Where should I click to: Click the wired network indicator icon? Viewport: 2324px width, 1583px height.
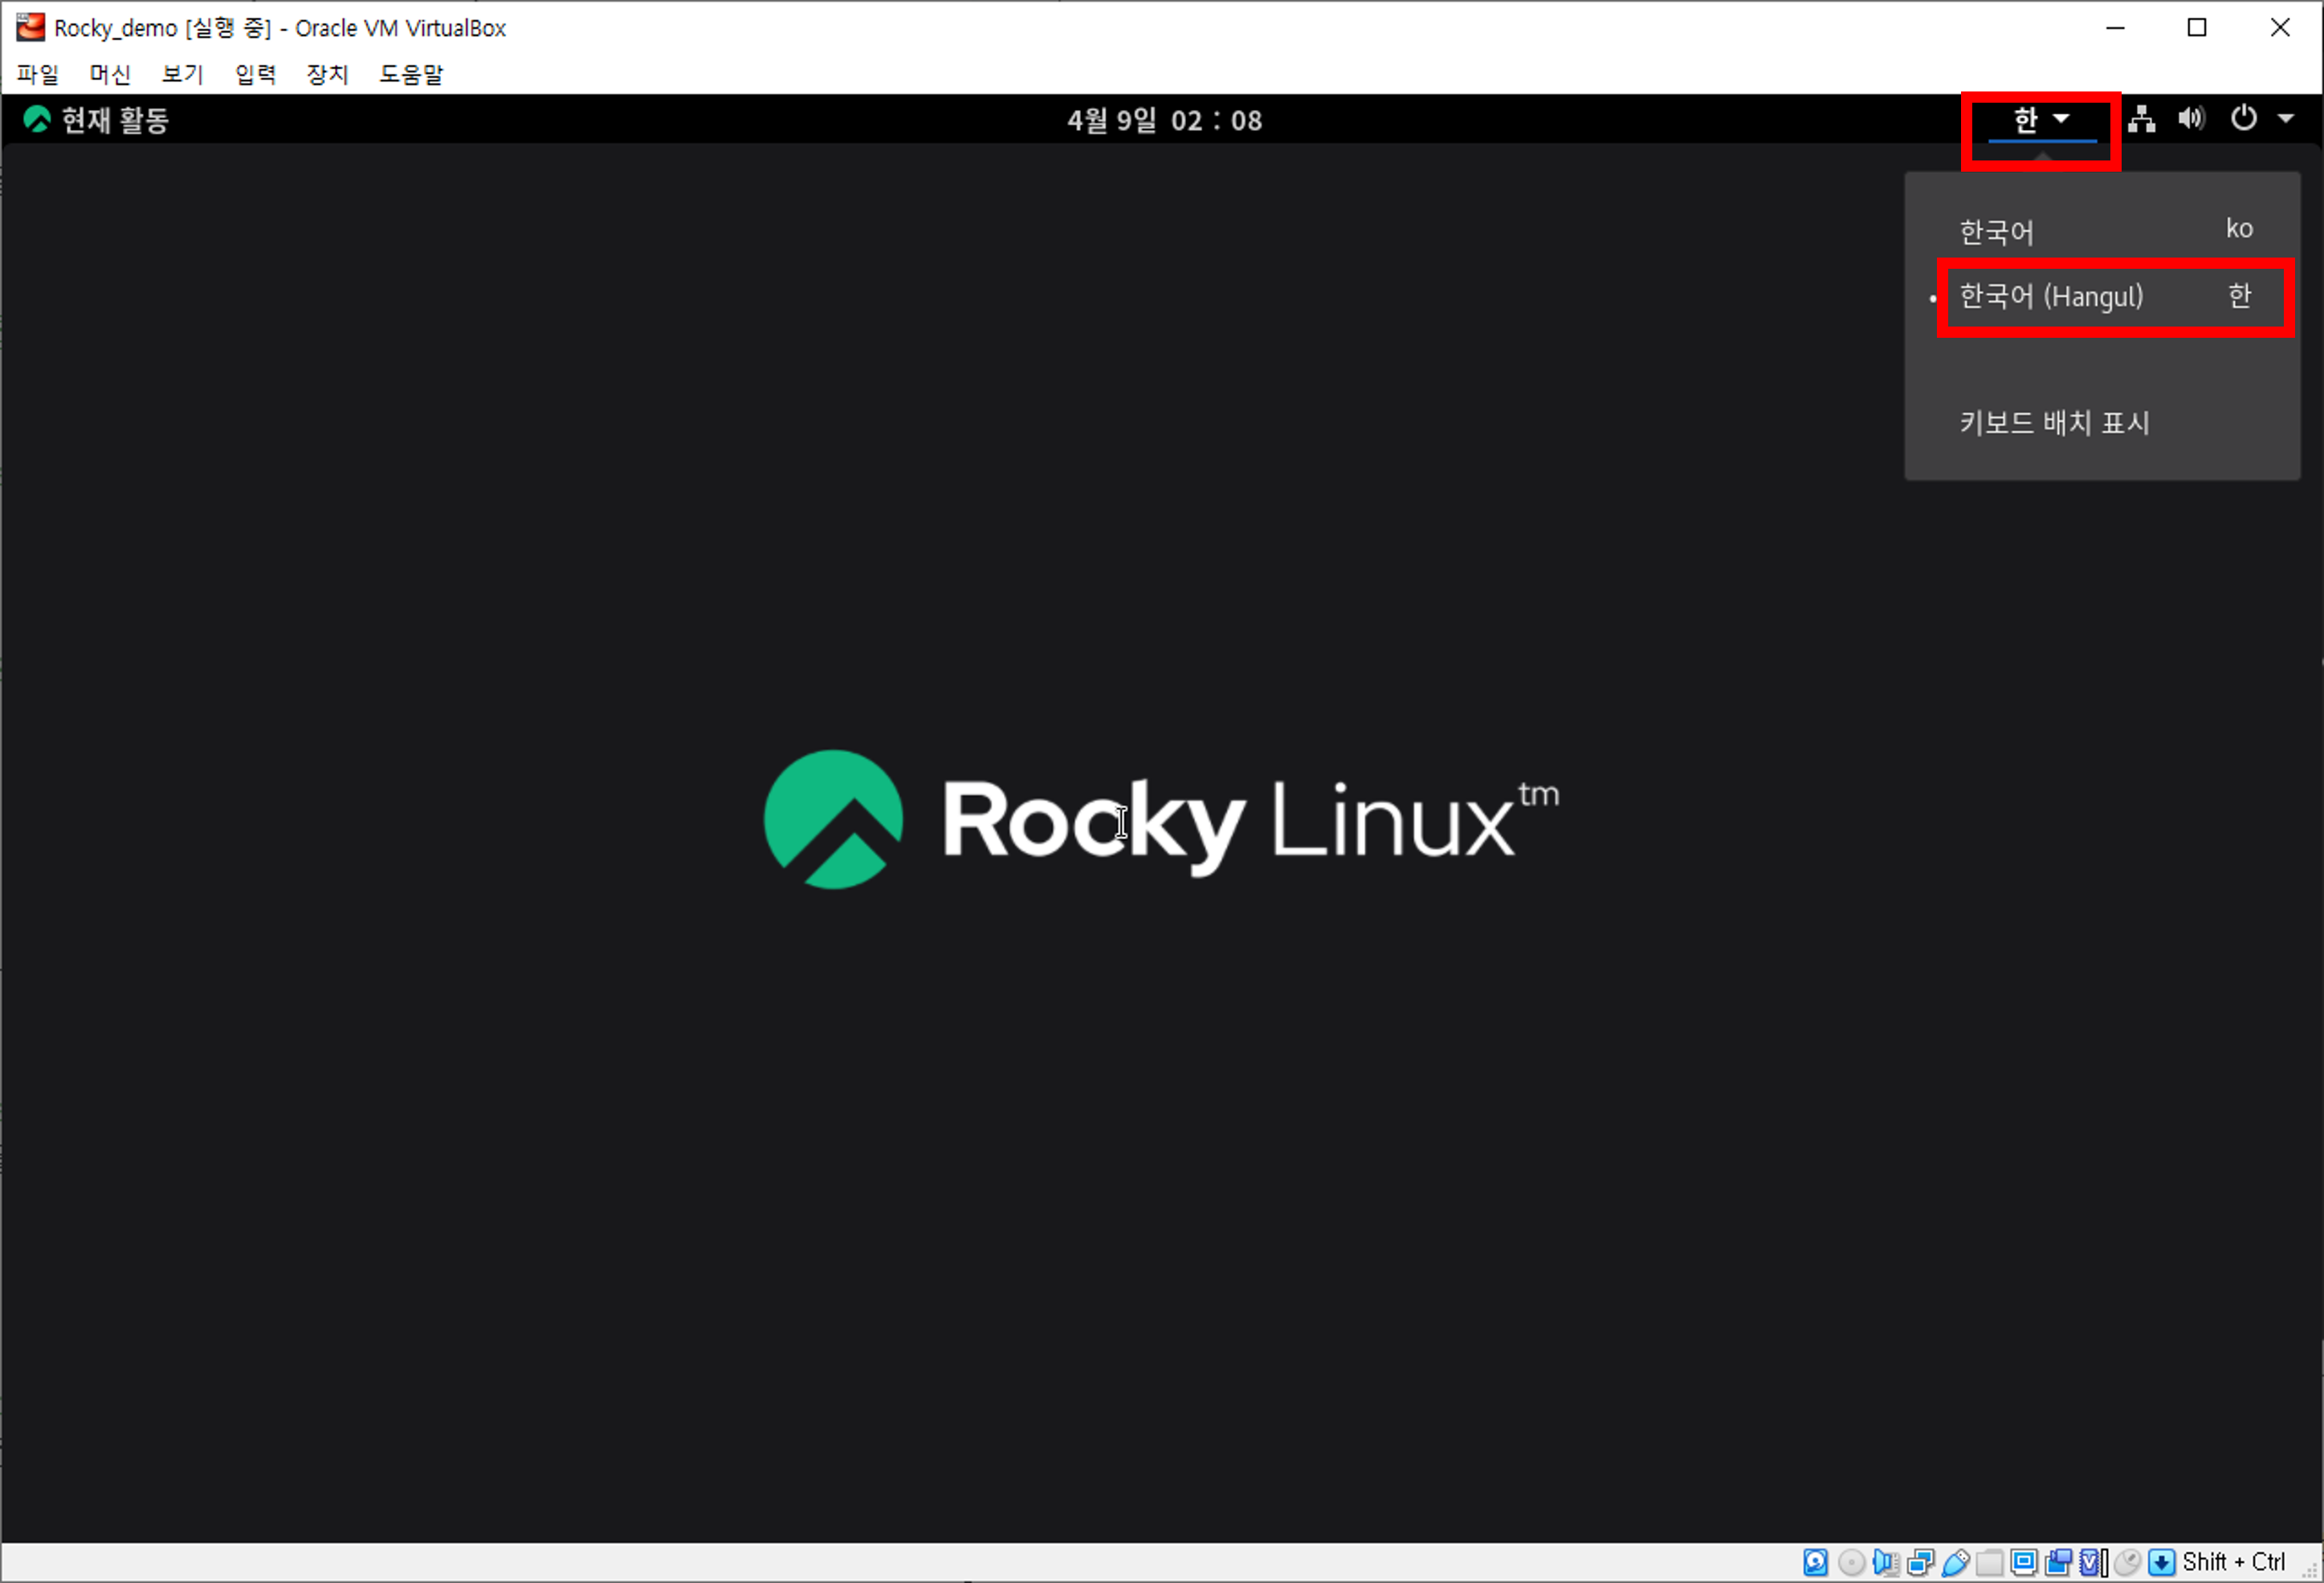pyautogui.click(x=2141, y=119)
